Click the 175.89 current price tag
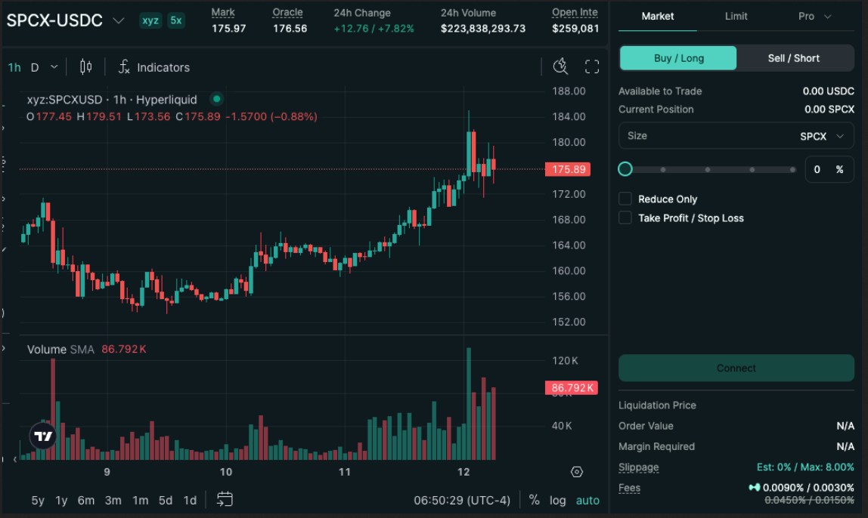The image size is (868, 518). (x=567, y=169)
